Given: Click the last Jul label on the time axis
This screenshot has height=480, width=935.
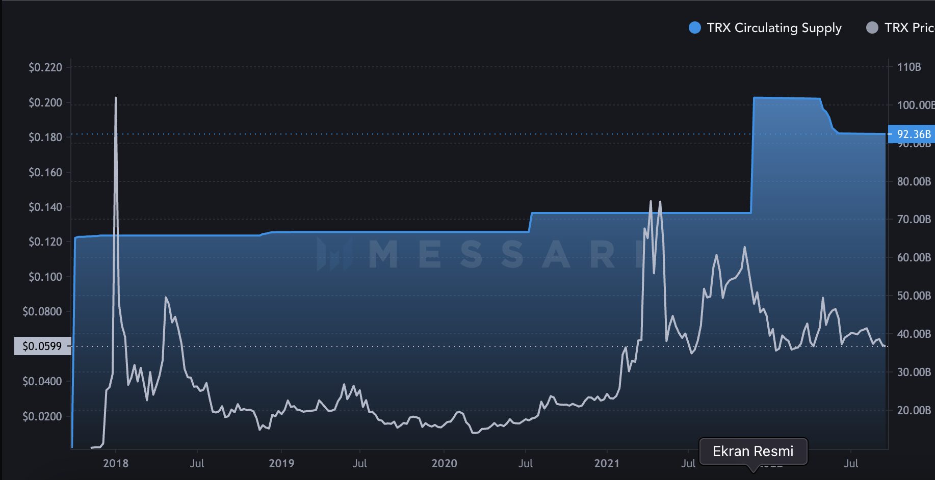Looking at the screenshot, I should click(850, 463).
